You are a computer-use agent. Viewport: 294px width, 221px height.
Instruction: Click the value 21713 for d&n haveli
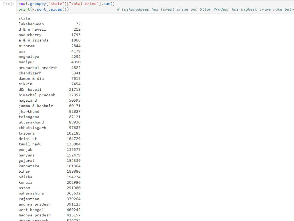point(75,90)
